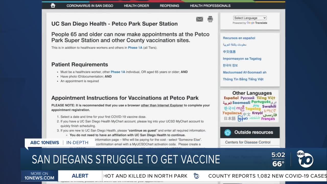Click the ticker's small ABC 10 separator logo
This screenshot has height=184, width=327.
pyautogui.click(x=196, y=176)
